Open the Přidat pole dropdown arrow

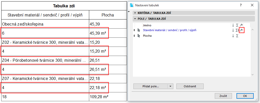[171, 86]
